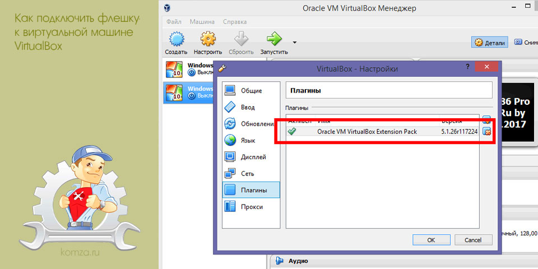Viewport: 538px width, 269px height.
Task: Select the Oracle VM VirtualBox Extension Pack row
Action: pyautogui.click(x=383, y=131)
